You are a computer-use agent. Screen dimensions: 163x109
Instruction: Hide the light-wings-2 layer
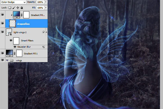pos(2,32)
